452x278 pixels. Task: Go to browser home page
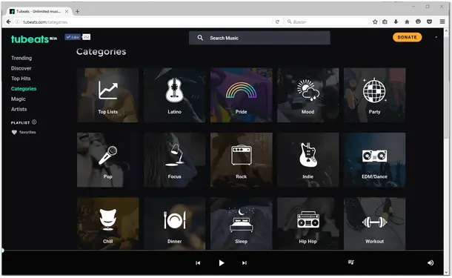click(407, 21)
